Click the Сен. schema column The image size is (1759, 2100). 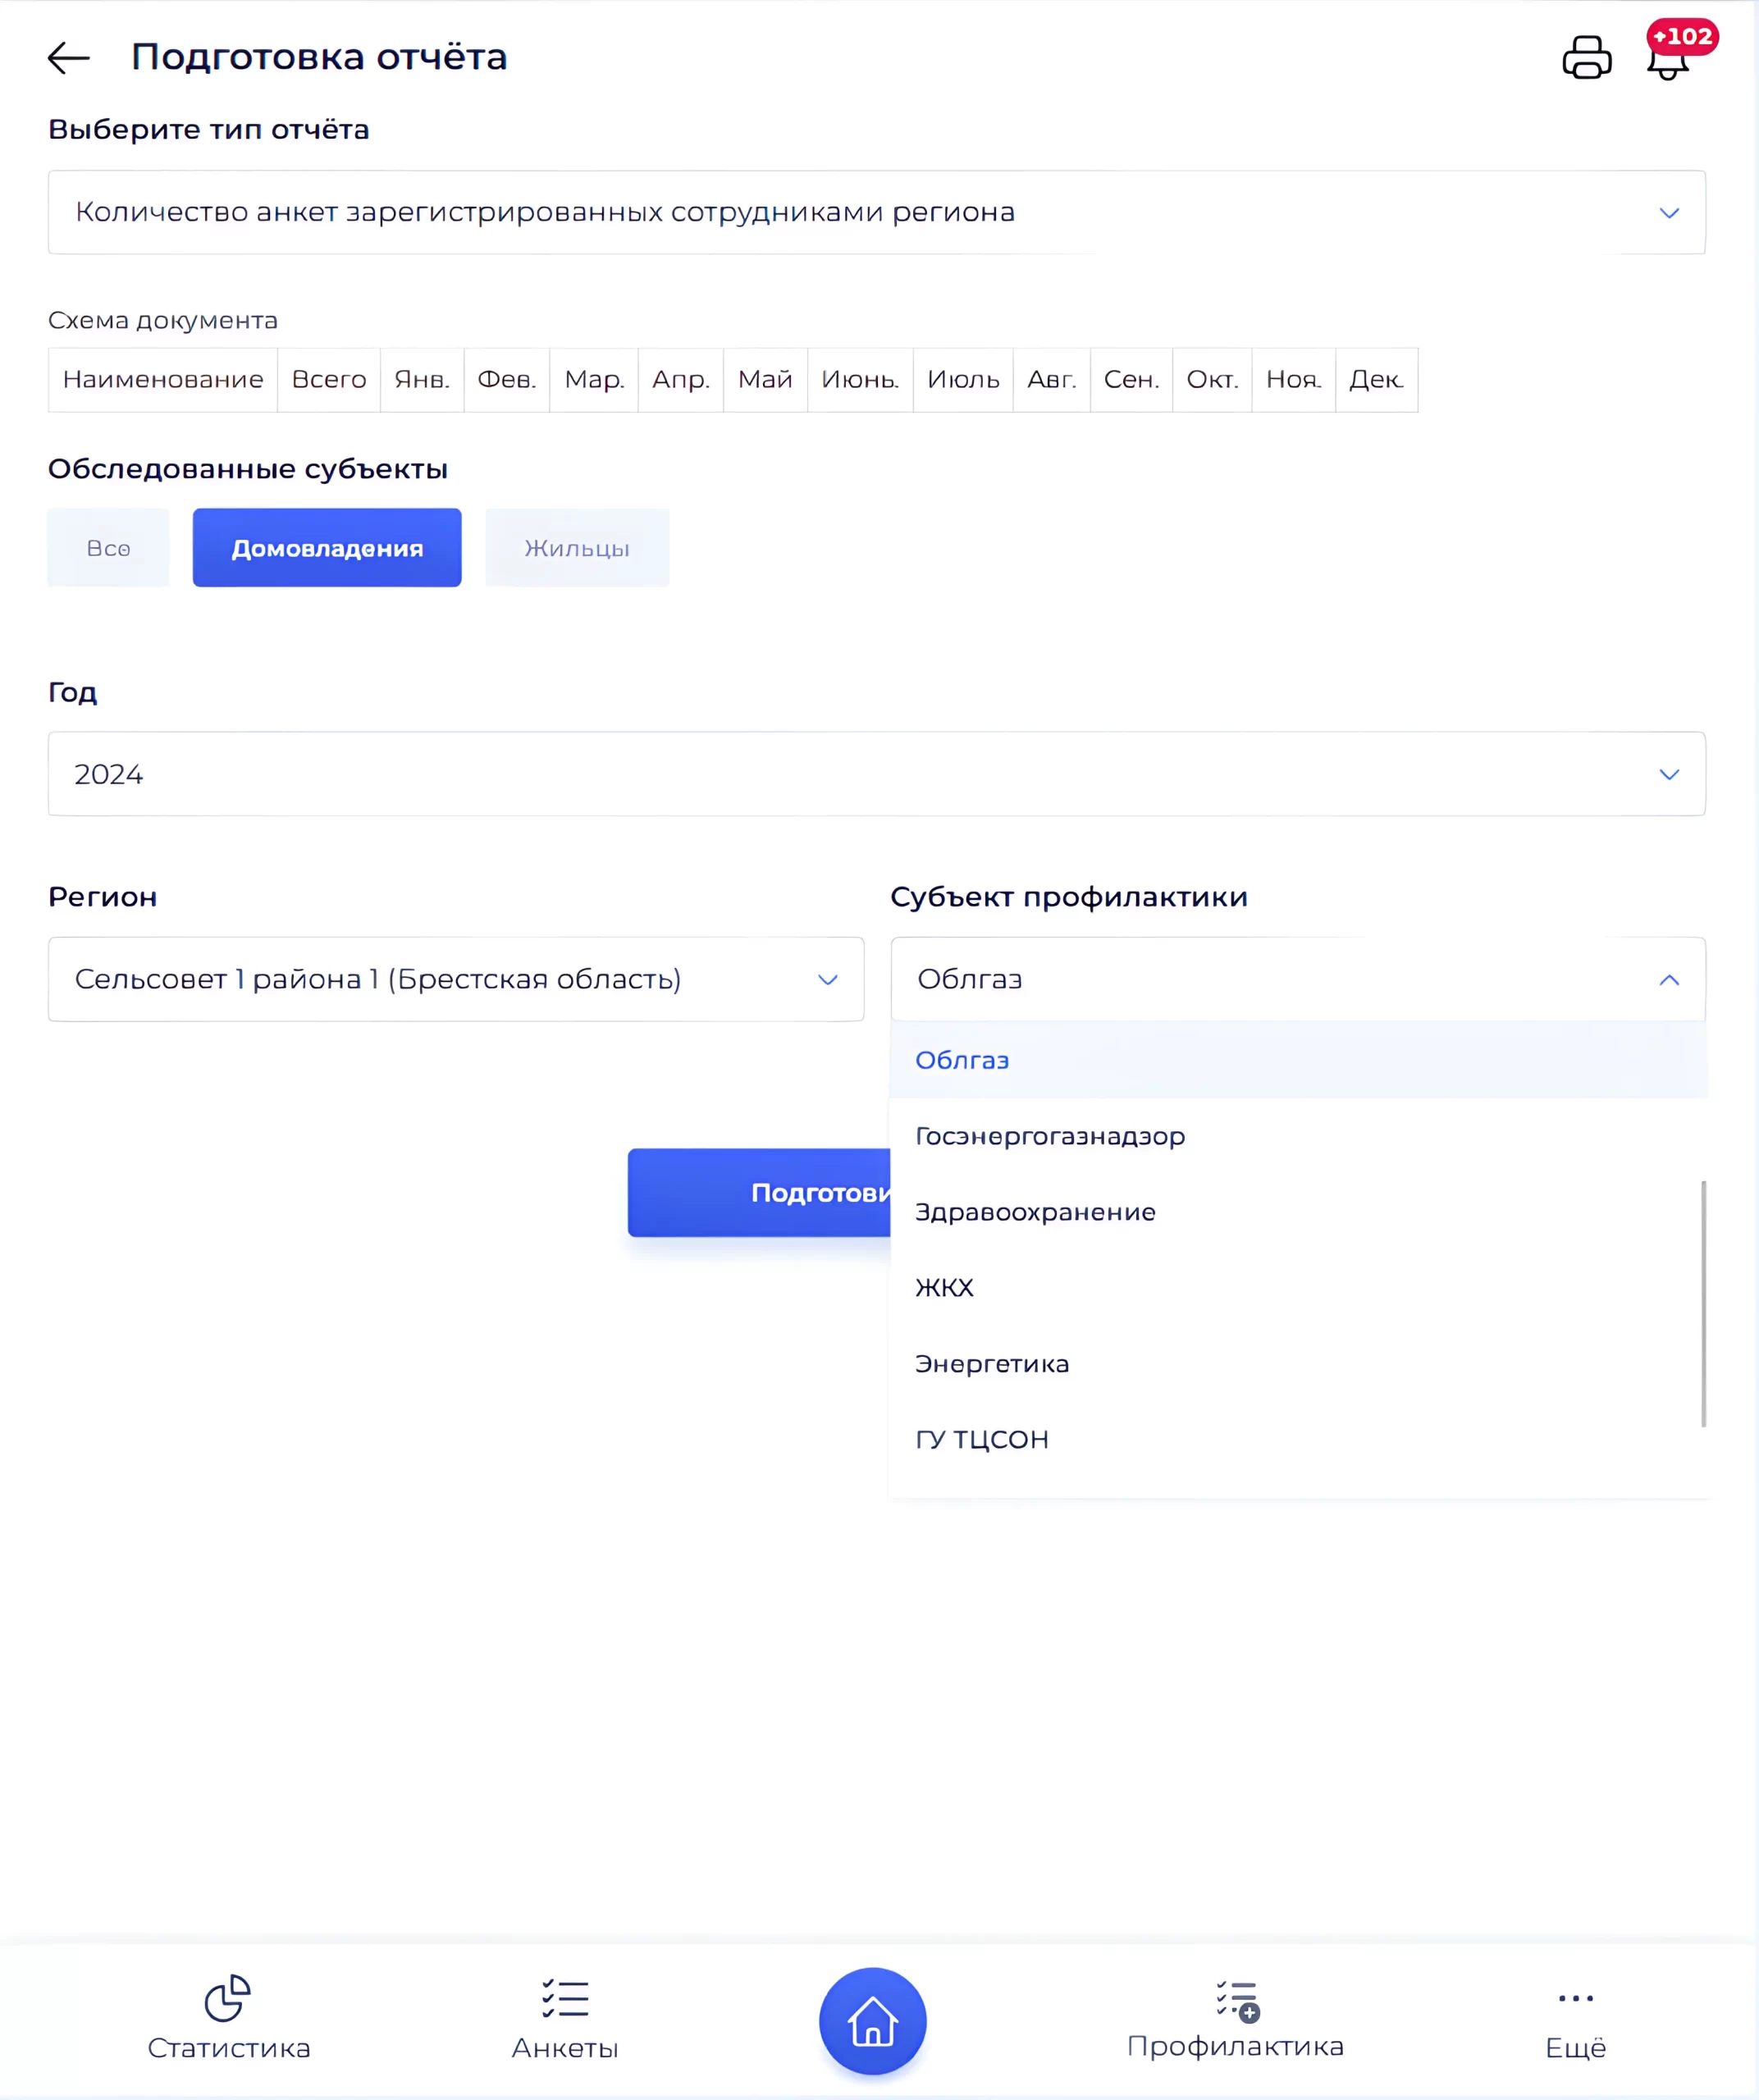coord(1132,380)
